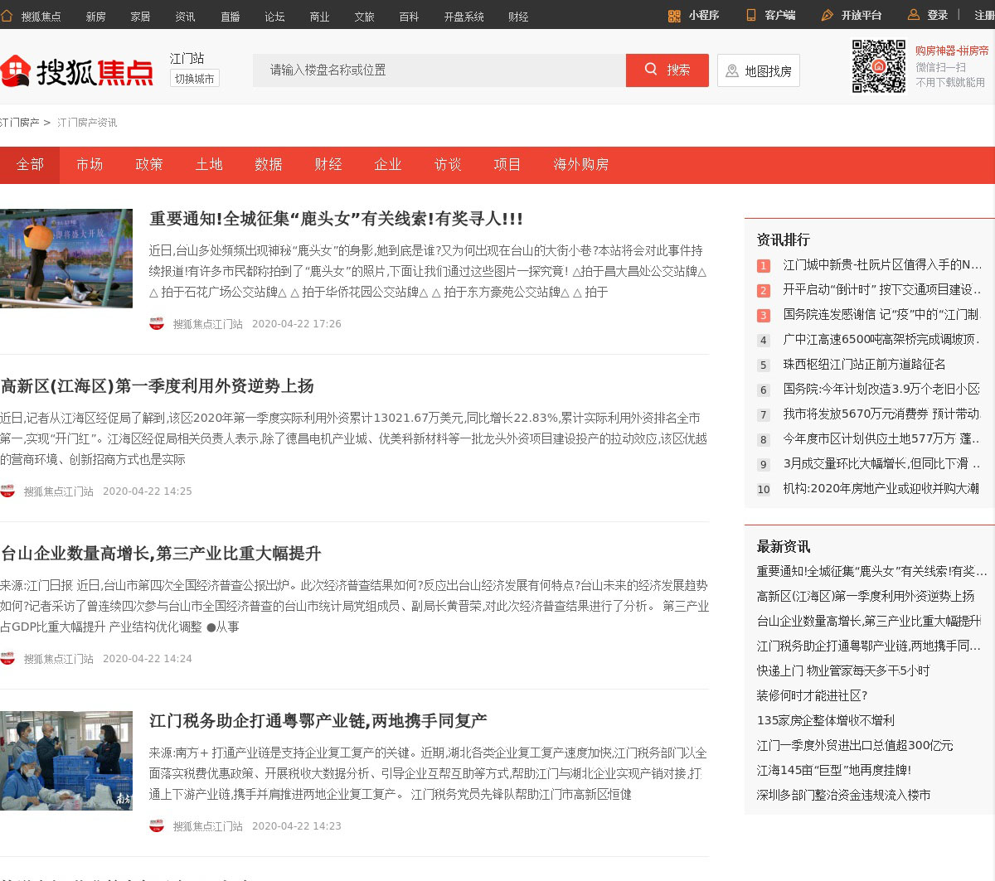Select the 土地 category tab
Viewport: 995px width, 881px height.
tap(209, 165)
